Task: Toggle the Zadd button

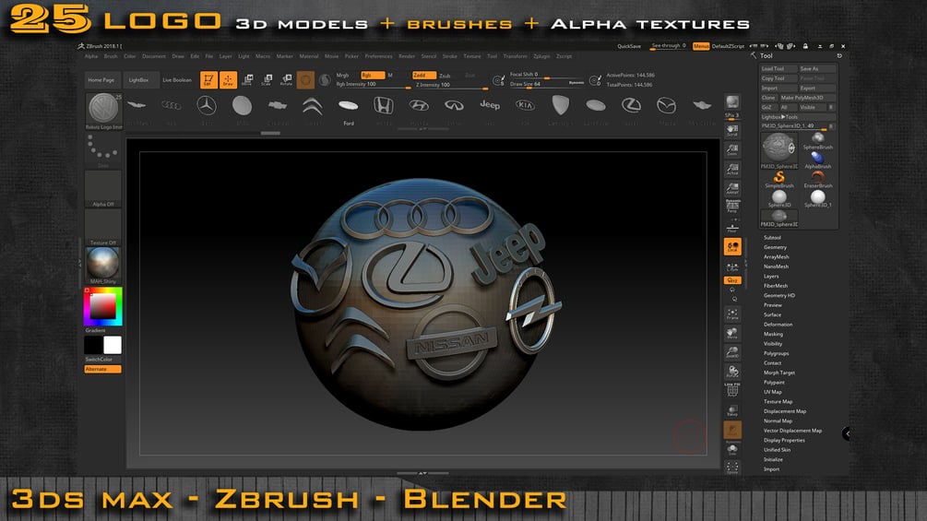Action: 424,75
